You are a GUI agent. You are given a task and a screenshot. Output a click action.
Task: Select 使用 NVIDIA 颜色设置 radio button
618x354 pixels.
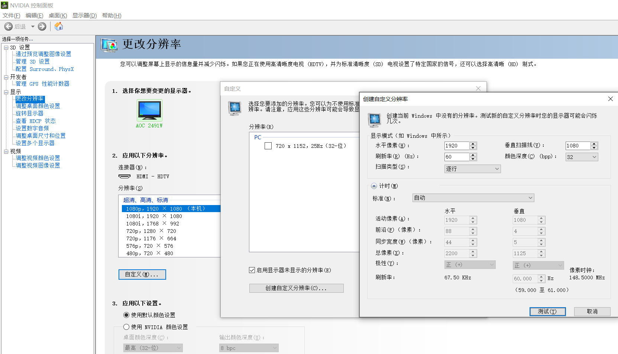[x=126, y=327]
